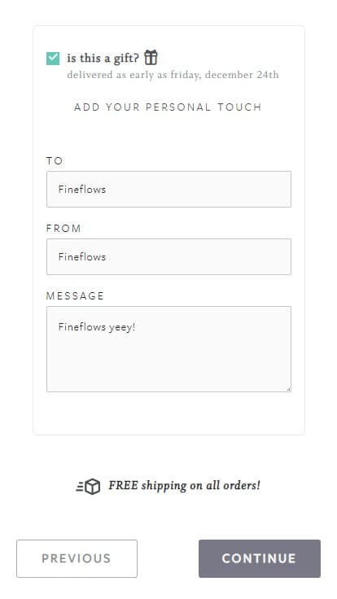Place cursor after 'yeey!' in the message
This screenshot has height=599, width=337.
coord(137,327)
